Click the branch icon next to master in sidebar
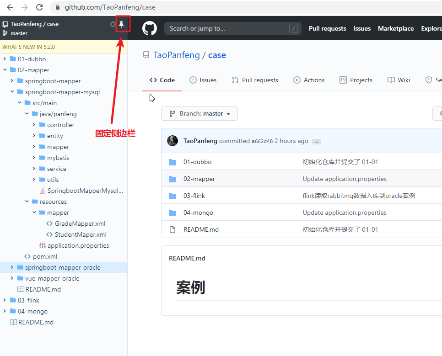Screen dimensions: 442x356 pos(5,33)
